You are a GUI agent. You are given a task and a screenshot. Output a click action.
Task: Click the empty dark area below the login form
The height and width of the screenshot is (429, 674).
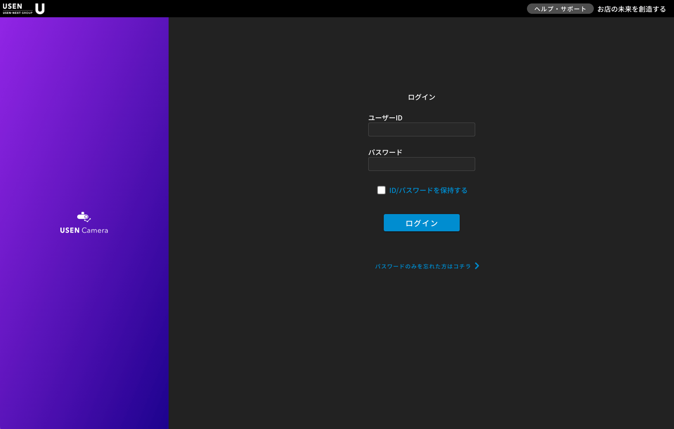421,345
